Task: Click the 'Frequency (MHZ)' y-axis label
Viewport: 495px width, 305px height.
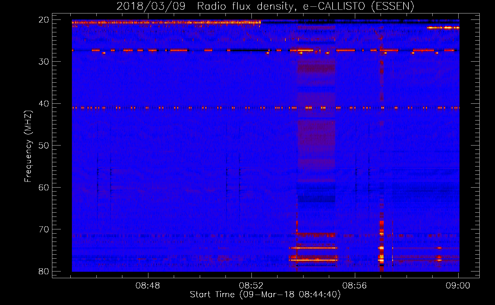Action: (28, 146)
